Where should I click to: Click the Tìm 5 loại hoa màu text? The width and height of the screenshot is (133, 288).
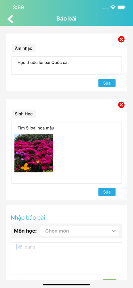click(x=36, y=128)
